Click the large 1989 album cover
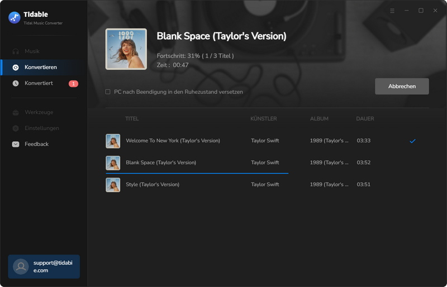Screen dimensions: 447x287 pyautogui.click(x=126, y=49)
